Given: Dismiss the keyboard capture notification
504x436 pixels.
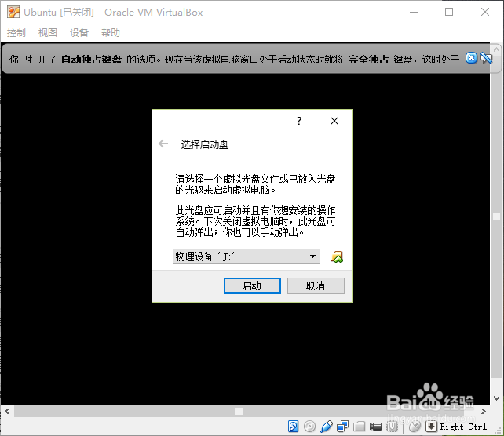Looking at the screenshot, I should click(471, 58).
